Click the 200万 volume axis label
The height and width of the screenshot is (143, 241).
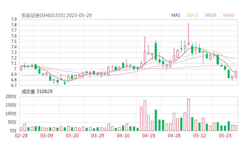[x=11, y=97]
